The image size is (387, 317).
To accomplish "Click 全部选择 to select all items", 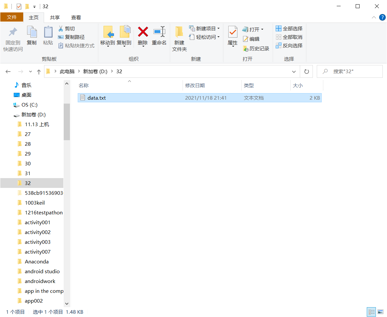I will 289,28.
